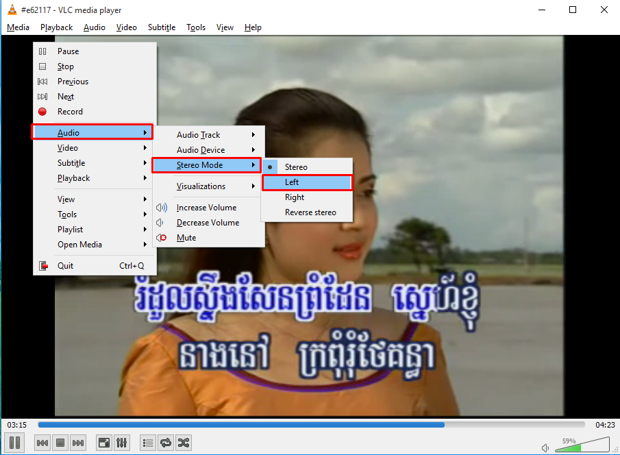This screenshot has width=620, height=455.
Task: Stop playback via the stop icon
Action: (x=60, y=443)
